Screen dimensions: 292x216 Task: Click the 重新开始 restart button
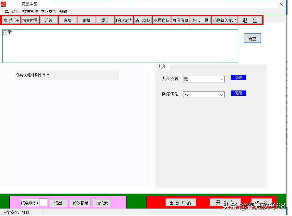click(x=180, y=202)
